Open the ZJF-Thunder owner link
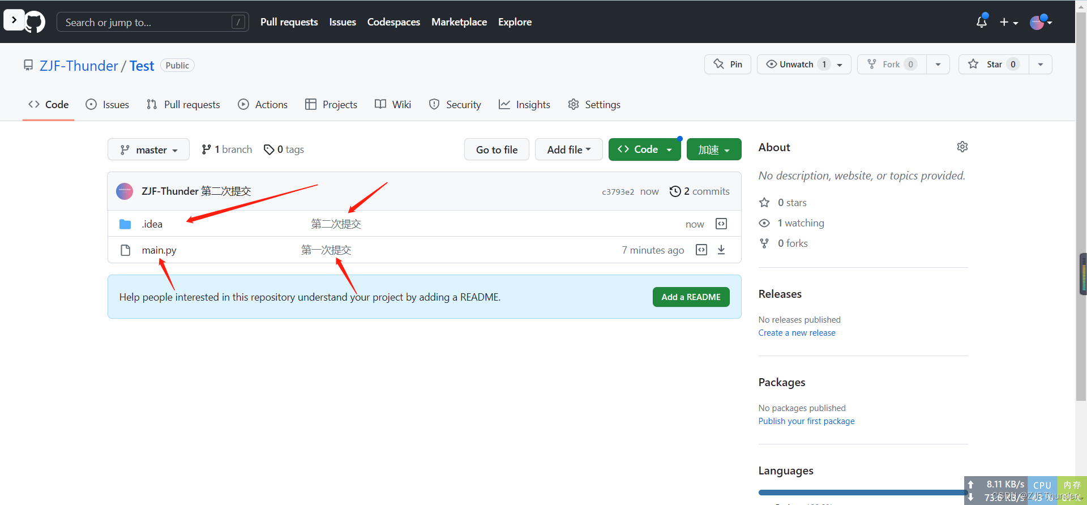 coord(79,66)
